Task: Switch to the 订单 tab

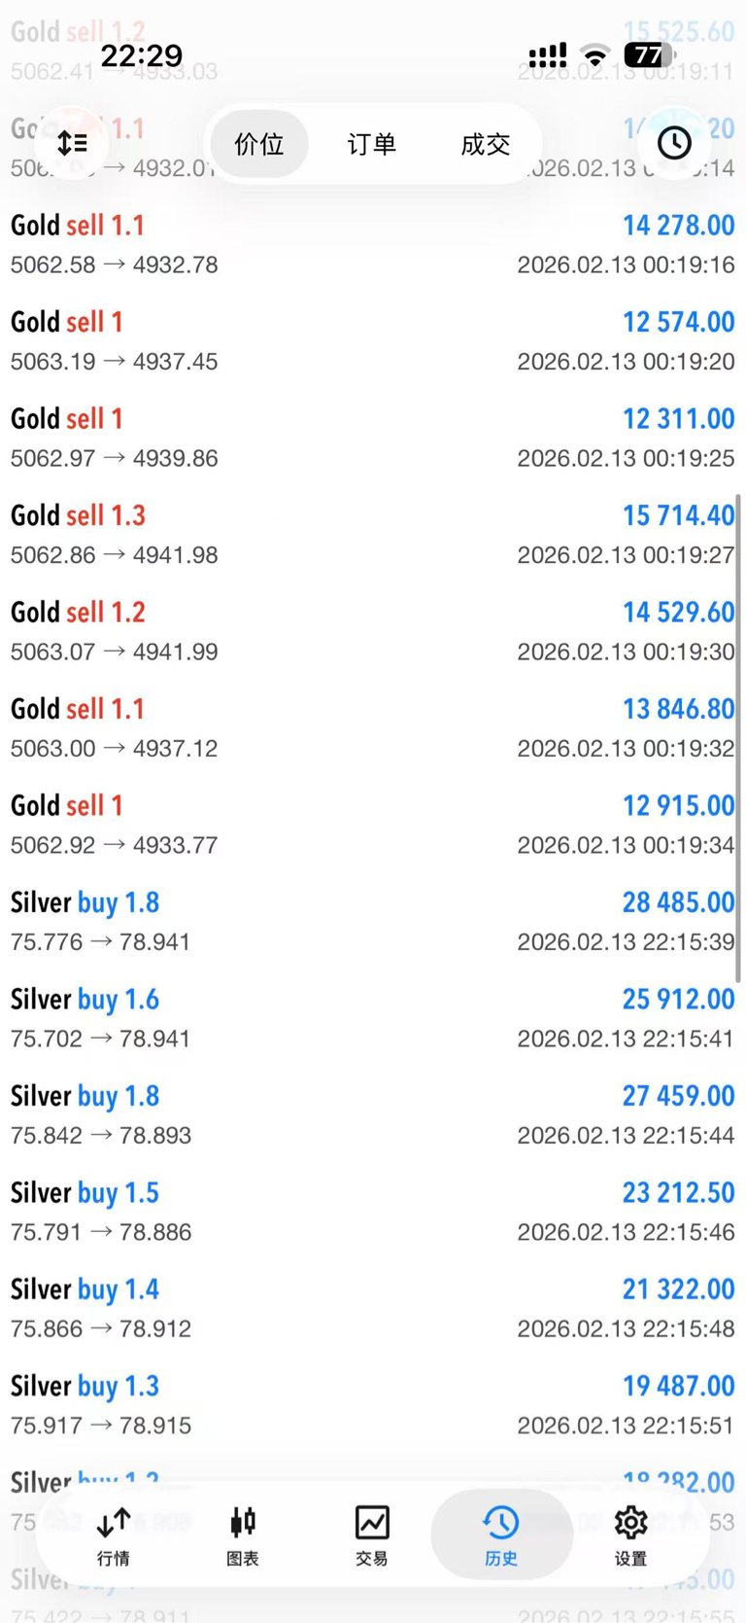Action: (x=372, y=144)
